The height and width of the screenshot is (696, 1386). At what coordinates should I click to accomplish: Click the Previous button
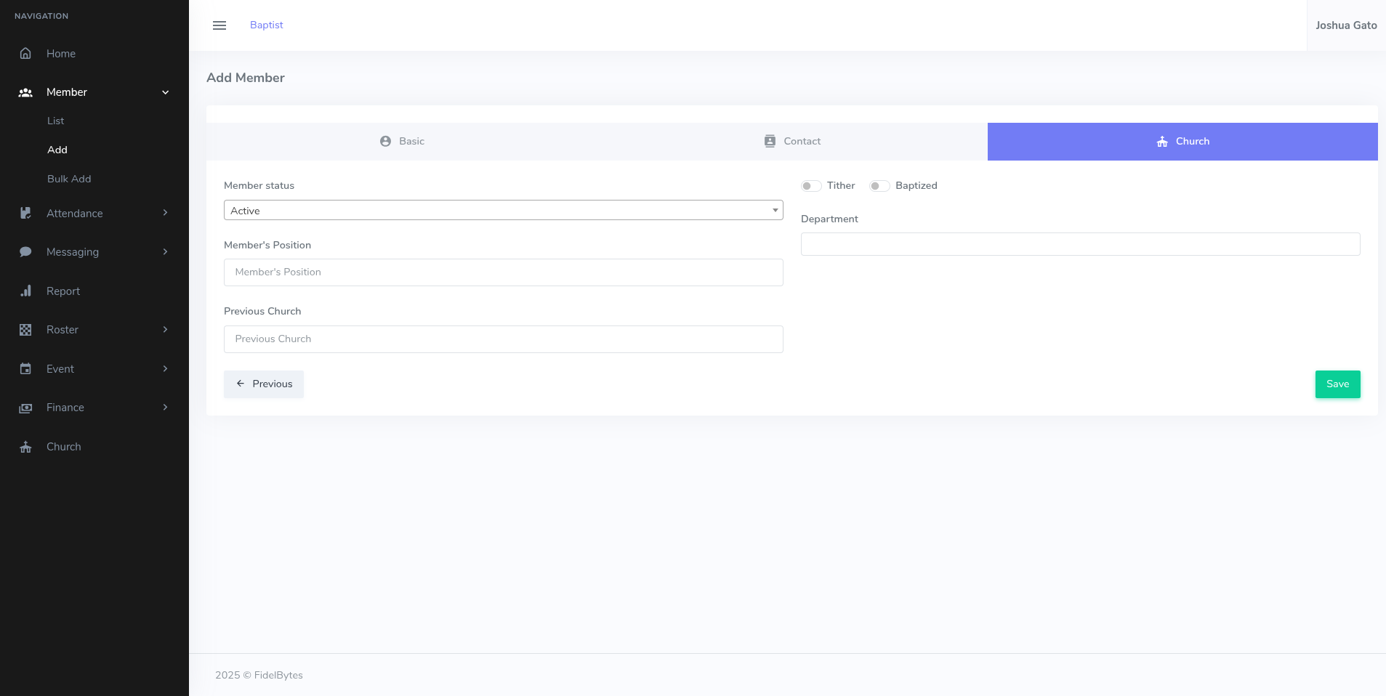coord(263,384)
